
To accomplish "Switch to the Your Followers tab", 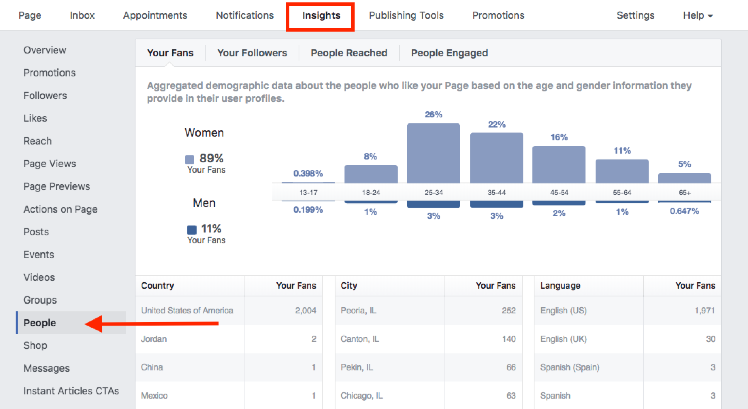I will coord(252,53).
